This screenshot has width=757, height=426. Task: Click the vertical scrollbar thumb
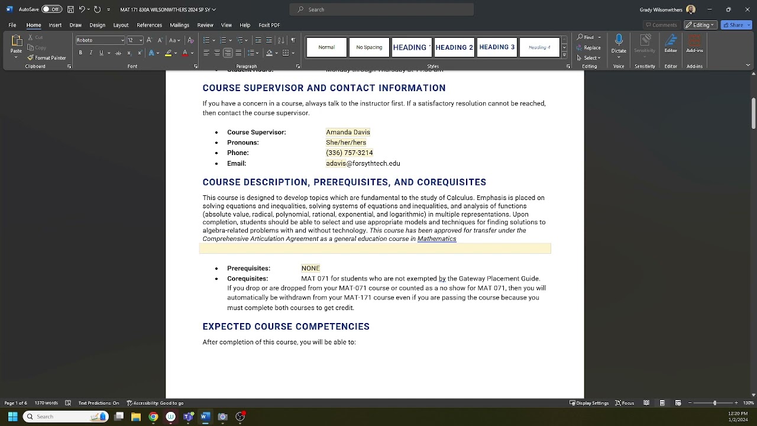(x=753, y=112)
